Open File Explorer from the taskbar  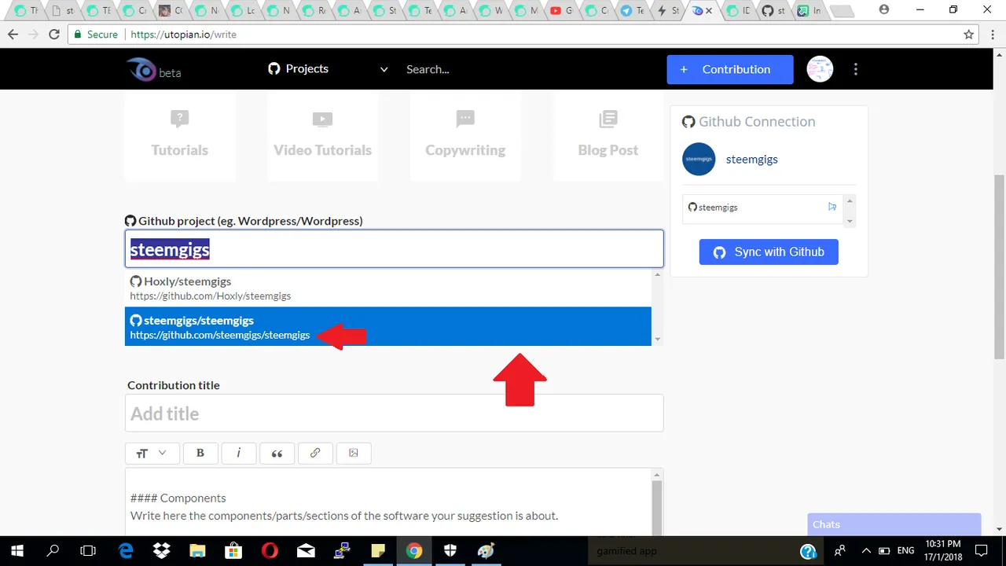coord(197,550)
